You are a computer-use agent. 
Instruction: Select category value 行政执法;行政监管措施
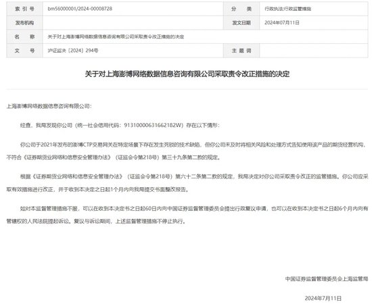pos(287,9)
